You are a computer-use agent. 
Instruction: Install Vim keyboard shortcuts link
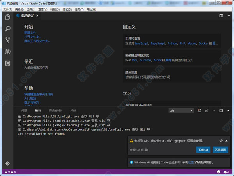[135, 60]
